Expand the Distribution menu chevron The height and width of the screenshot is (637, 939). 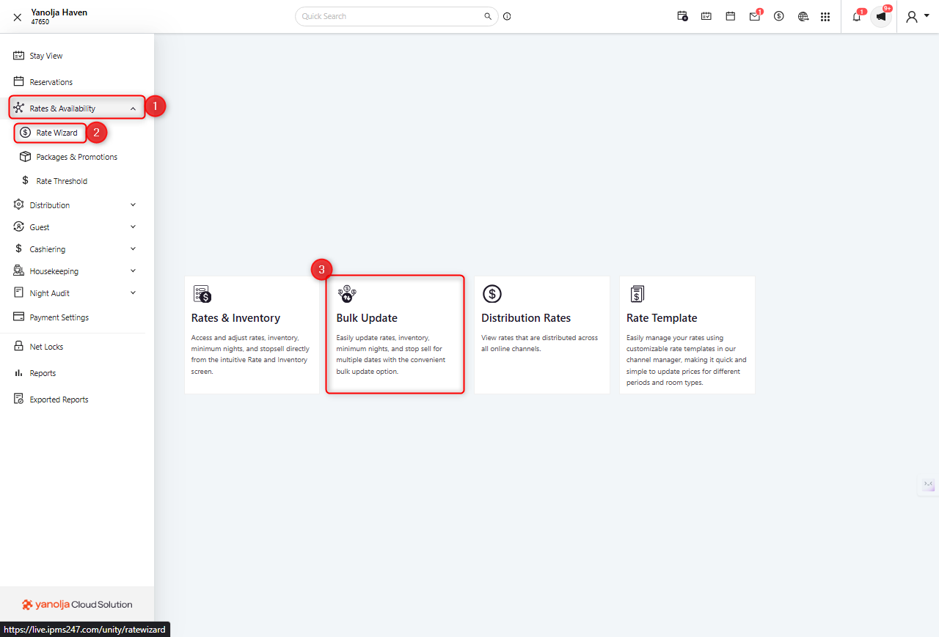[133, 205]
